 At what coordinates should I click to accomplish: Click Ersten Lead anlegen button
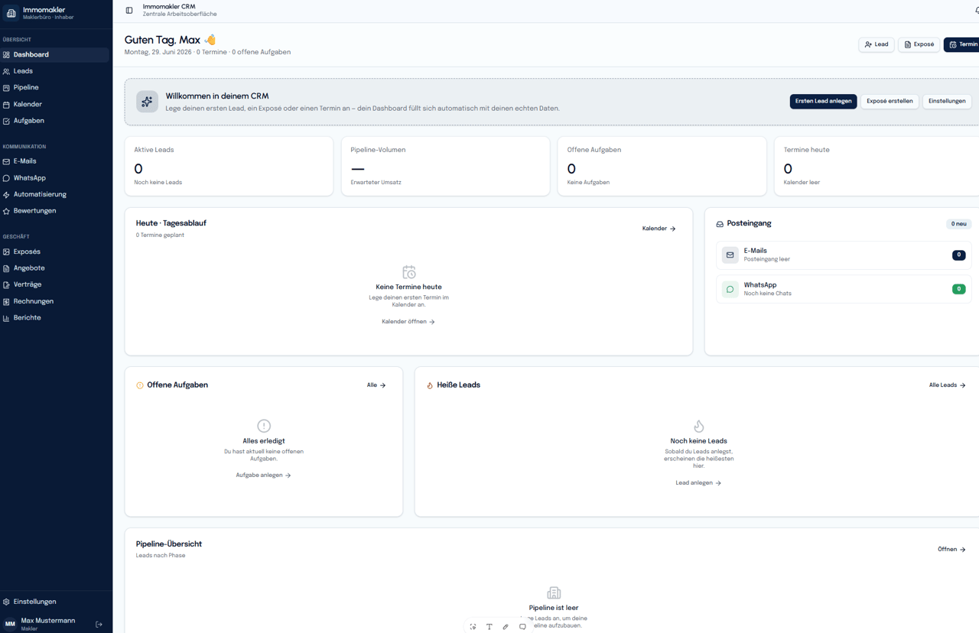(823, 101)
